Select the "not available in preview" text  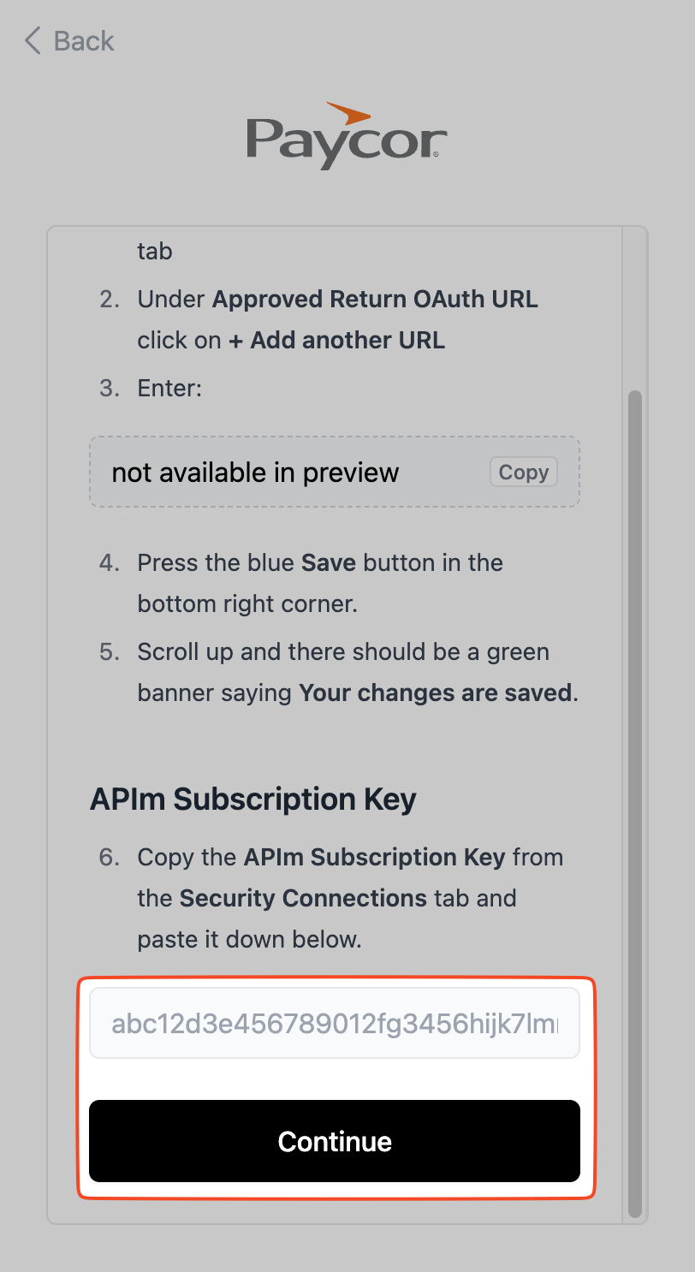pos(255,473)
